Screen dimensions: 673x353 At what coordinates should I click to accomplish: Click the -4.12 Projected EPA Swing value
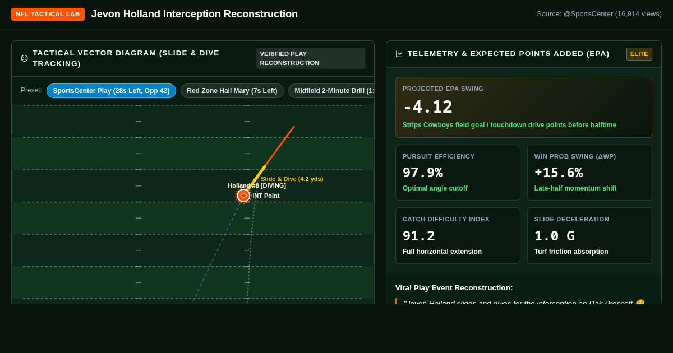[x=427, y=107]
